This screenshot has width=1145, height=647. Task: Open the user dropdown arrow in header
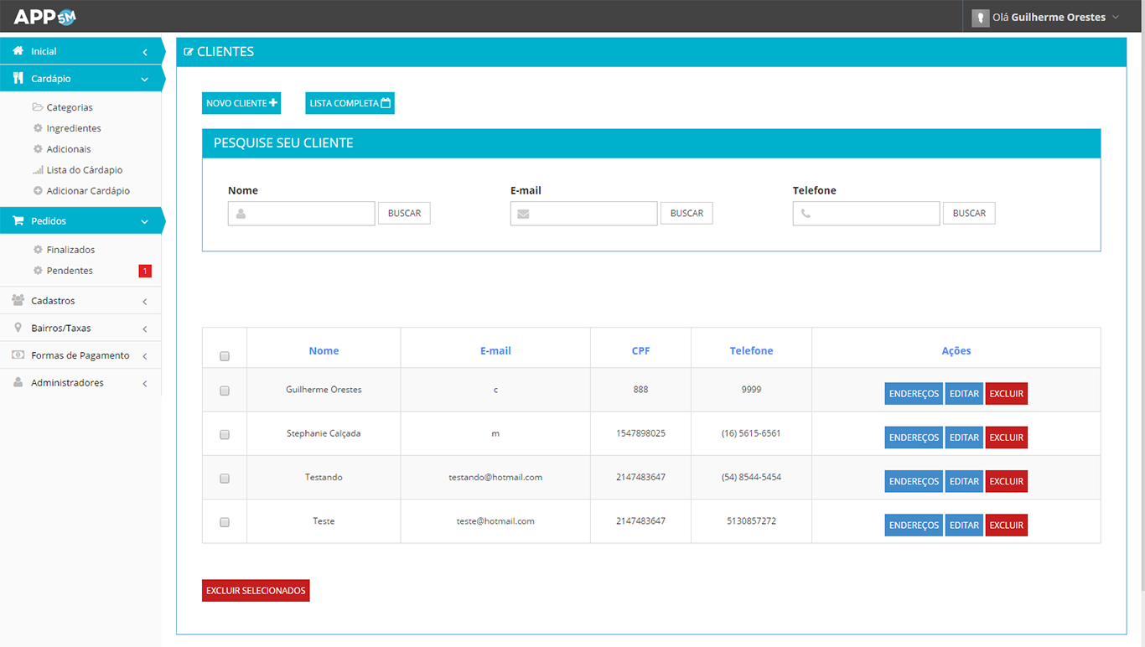[1116, 18]
